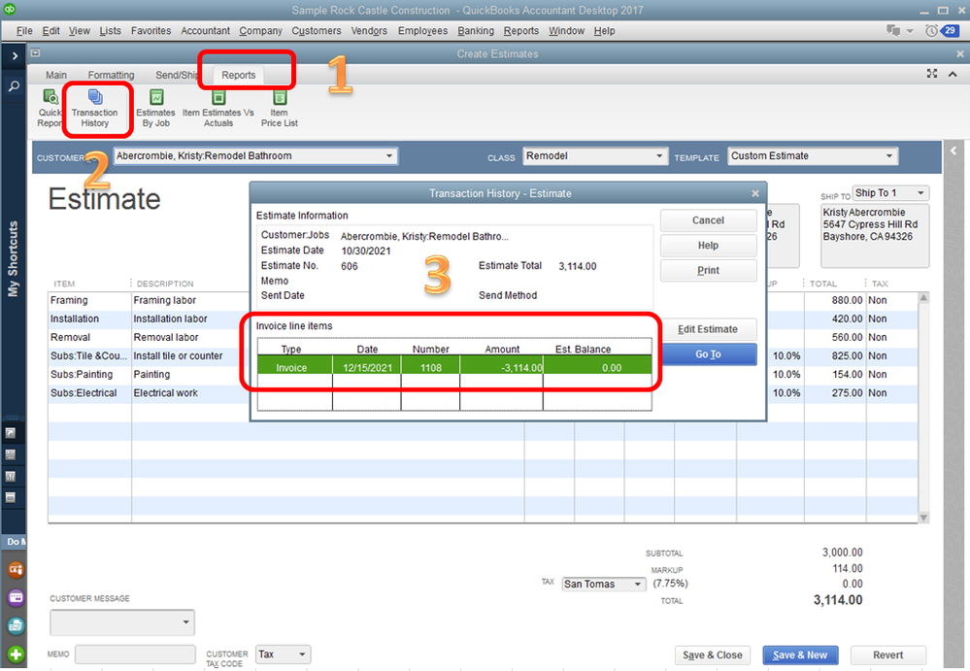Open the Banking menu
Screen dimensions: 970x671
[x=476, y=30]
